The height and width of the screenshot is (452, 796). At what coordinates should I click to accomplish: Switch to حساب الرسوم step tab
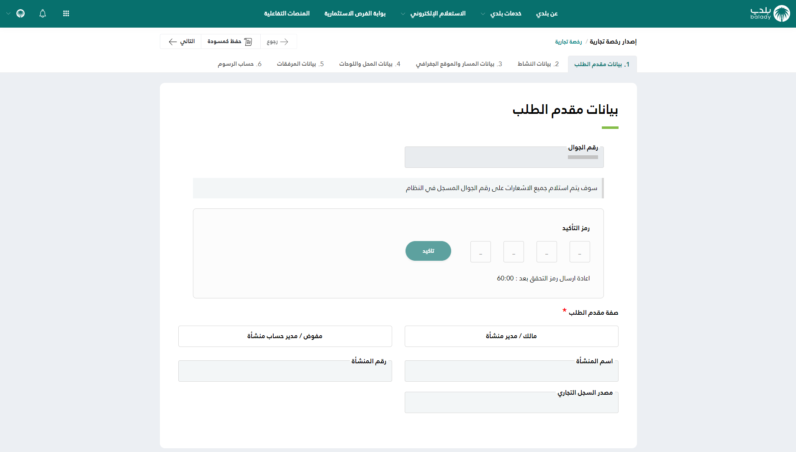click(239, 64)
